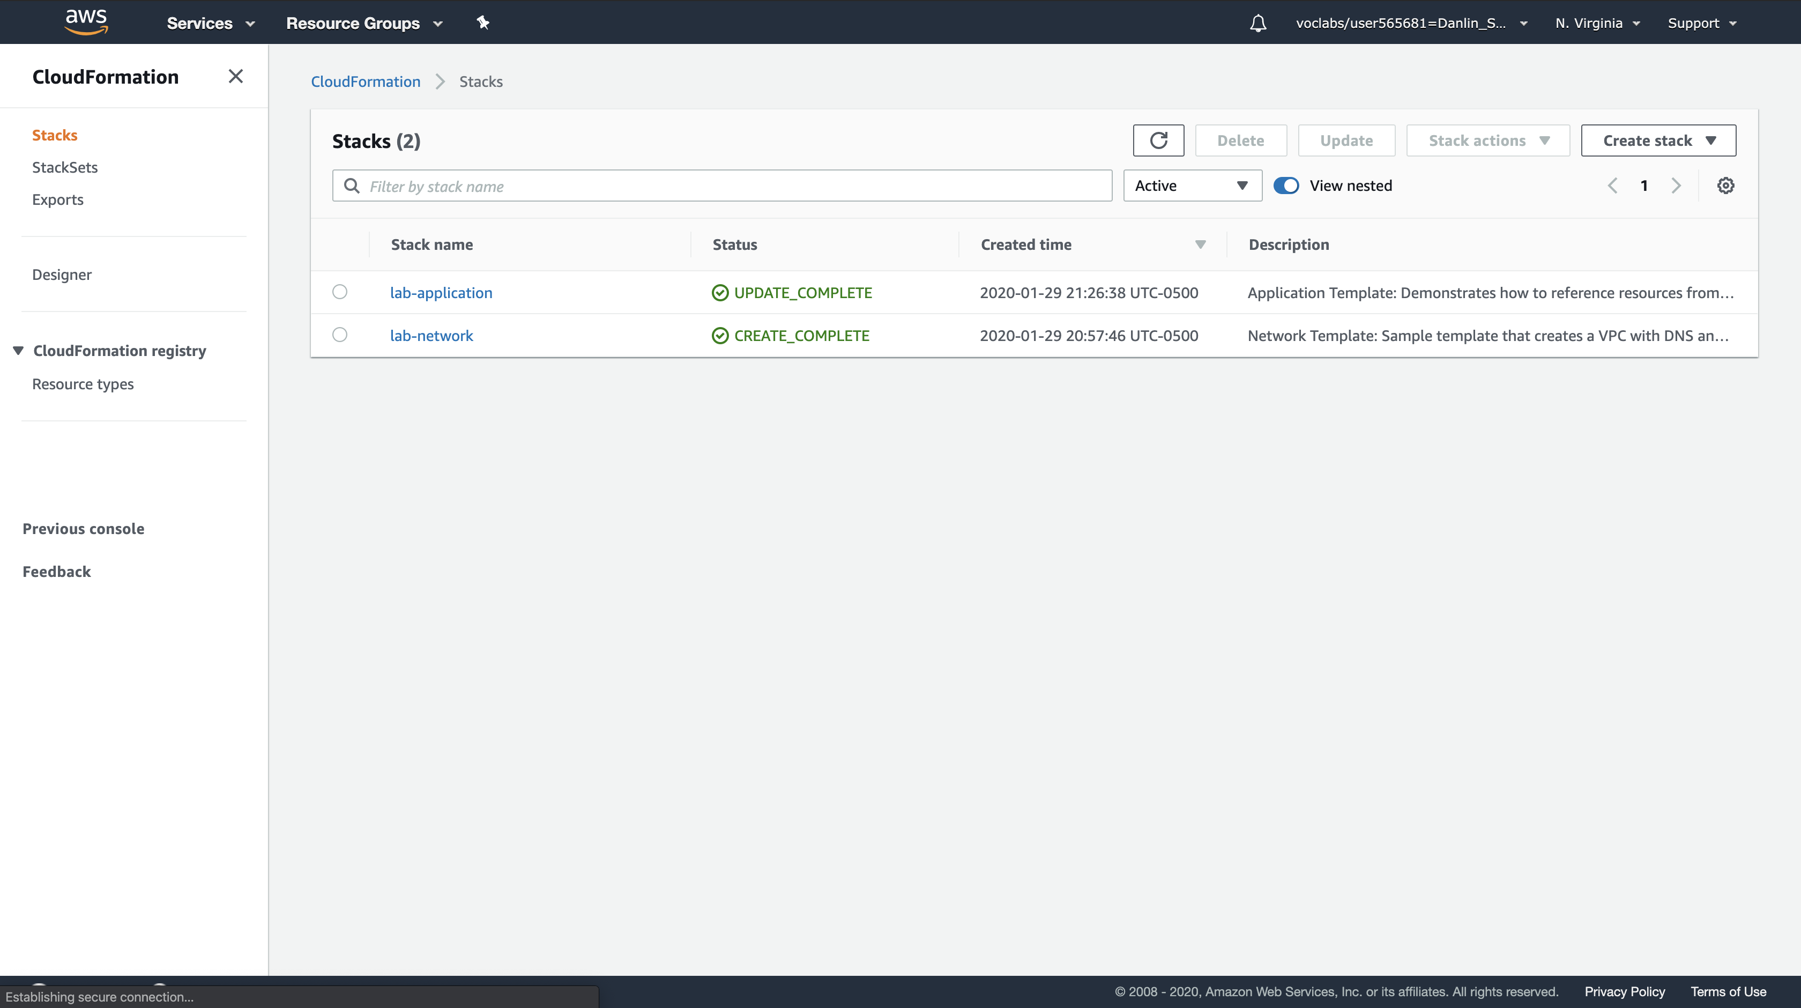
Task: Open the N. Virginia region menu
Action: tap(1597, 23)
